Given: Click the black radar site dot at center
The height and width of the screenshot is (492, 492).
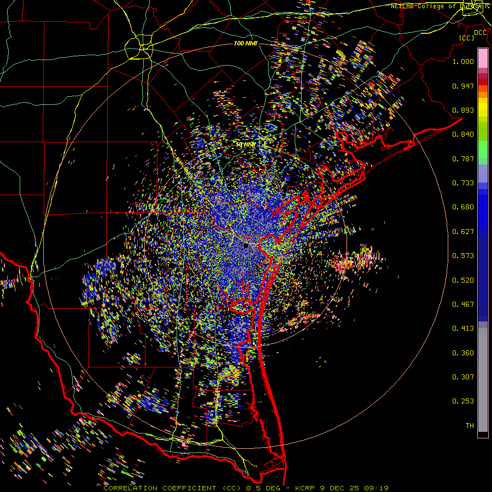Looking at the screenshot, I should [246, 247].
